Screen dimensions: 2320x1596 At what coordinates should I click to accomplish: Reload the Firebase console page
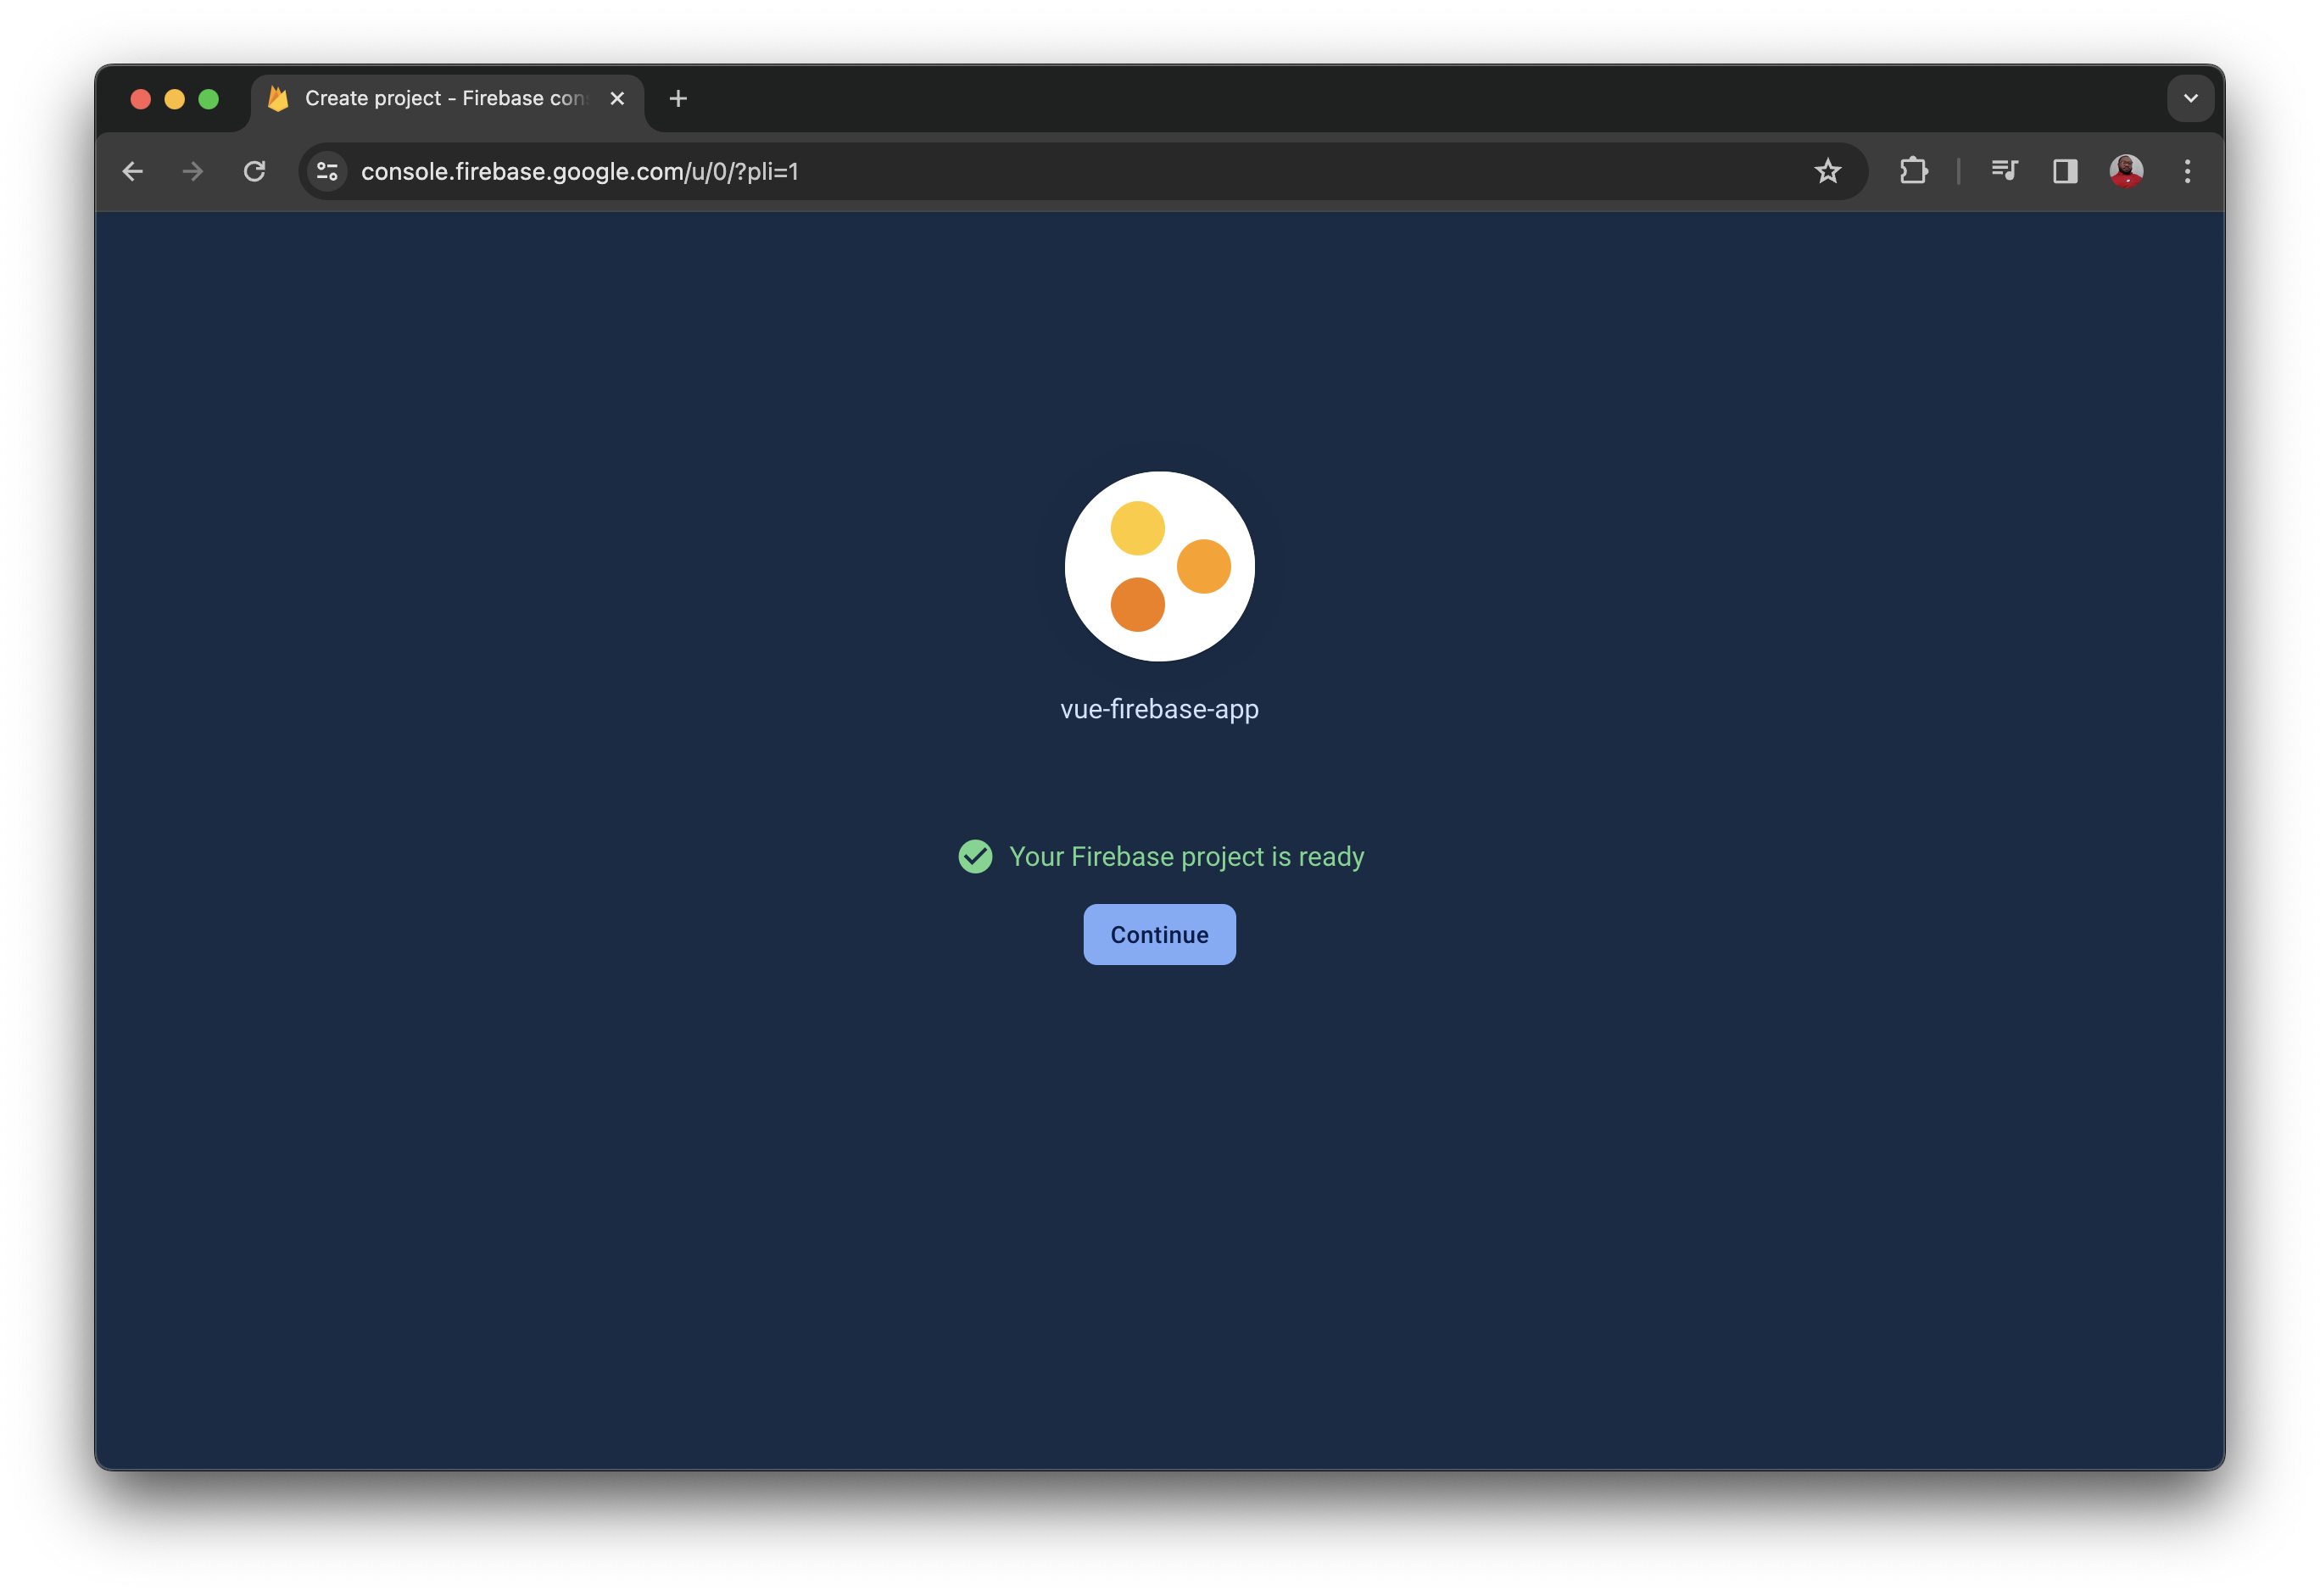(256, 171)
